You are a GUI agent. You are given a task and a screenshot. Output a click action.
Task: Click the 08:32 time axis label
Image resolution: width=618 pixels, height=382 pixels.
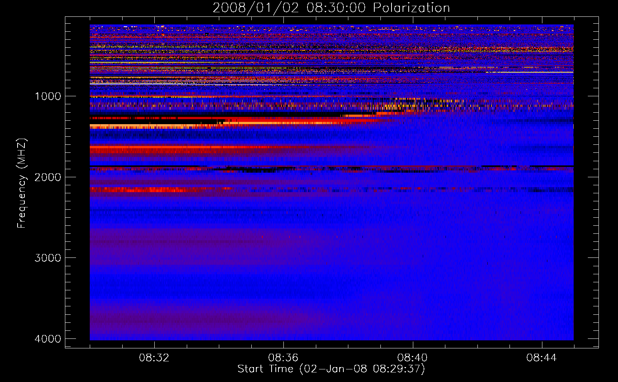click(154, 358)
